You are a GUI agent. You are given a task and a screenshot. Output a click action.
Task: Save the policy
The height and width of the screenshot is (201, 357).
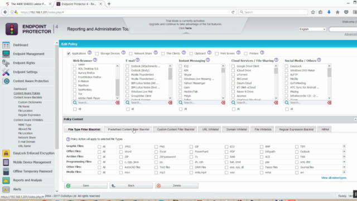[x=85, y=185]
